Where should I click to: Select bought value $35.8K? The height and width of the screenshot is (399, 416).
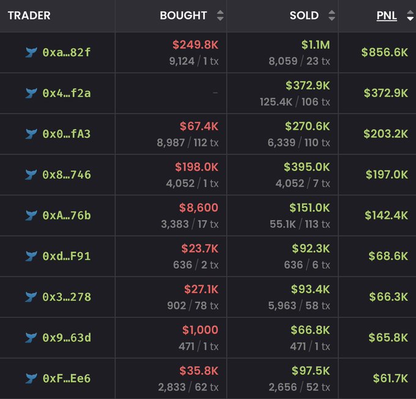coord(199,371)
